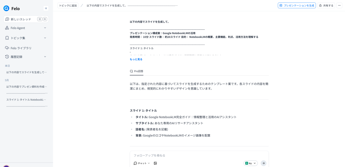This screenshot has height=167, width=345.
Task: Click the heading スライド 1: タイトル in answer
Action: (143, 111)
